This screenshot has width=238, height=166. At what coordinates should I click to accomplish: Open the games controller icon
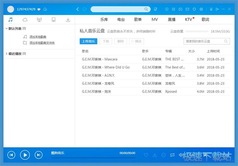[x=180, y=9]
